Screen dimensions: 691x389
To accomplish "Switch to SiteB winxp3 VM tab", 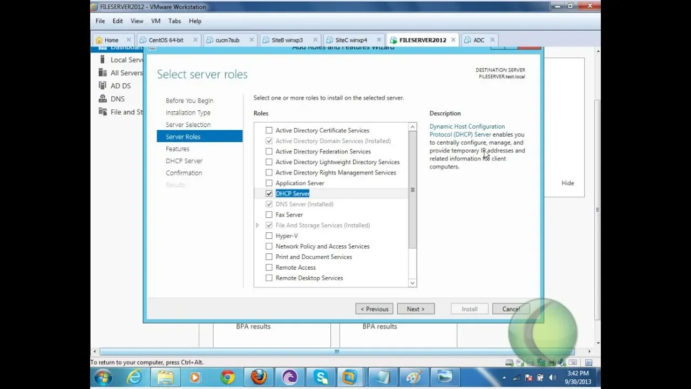I will (x=291, y=40).
